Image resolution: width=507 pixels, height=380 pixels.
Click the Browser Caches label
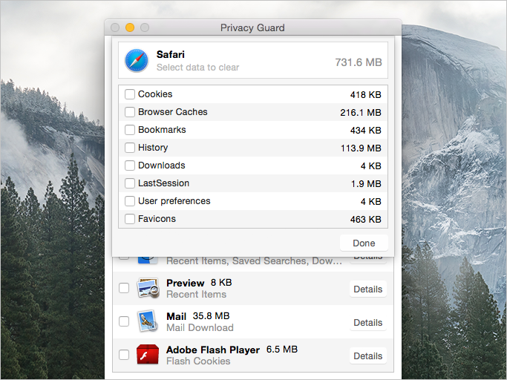point(173,112)
